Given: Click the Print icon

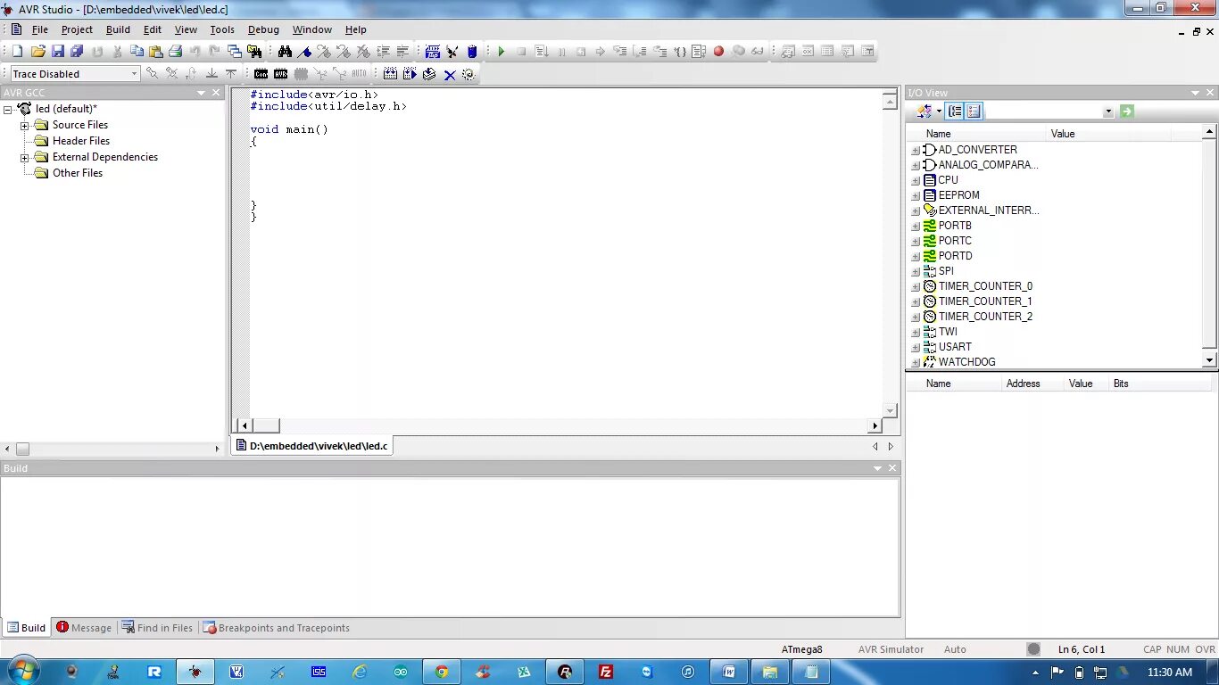Looking at the screenshot, I should click(175, 52).
